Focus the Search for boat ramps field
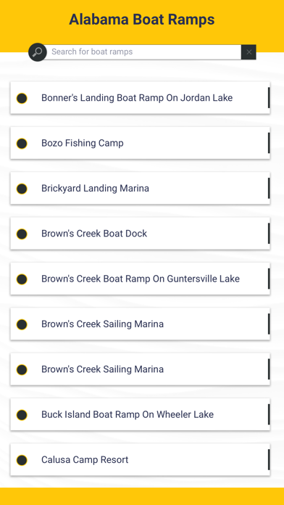This screenshot has height=505, width=284. point(144,52)
